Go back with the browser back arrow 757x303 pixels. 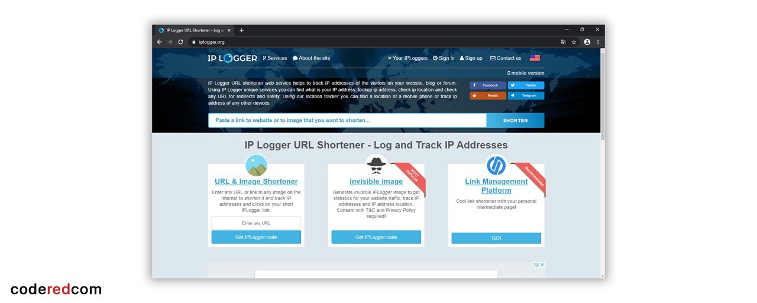(159, 42)
